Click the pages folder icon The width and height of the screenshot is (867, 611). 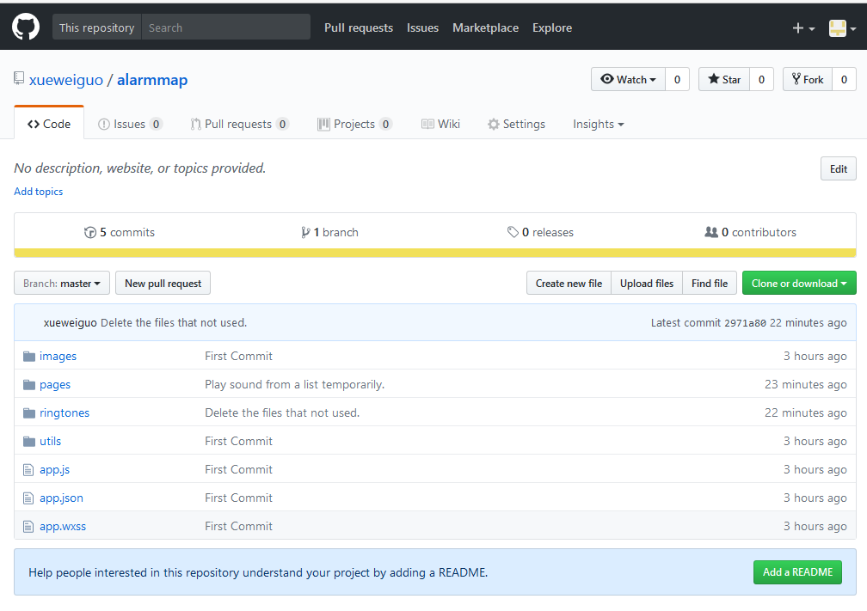pos(29,384)
